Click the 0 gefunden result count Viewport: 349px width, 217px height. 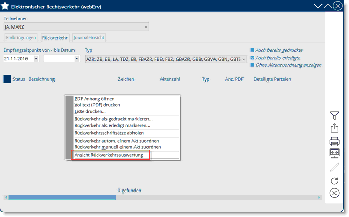click(x=129, y=191)
